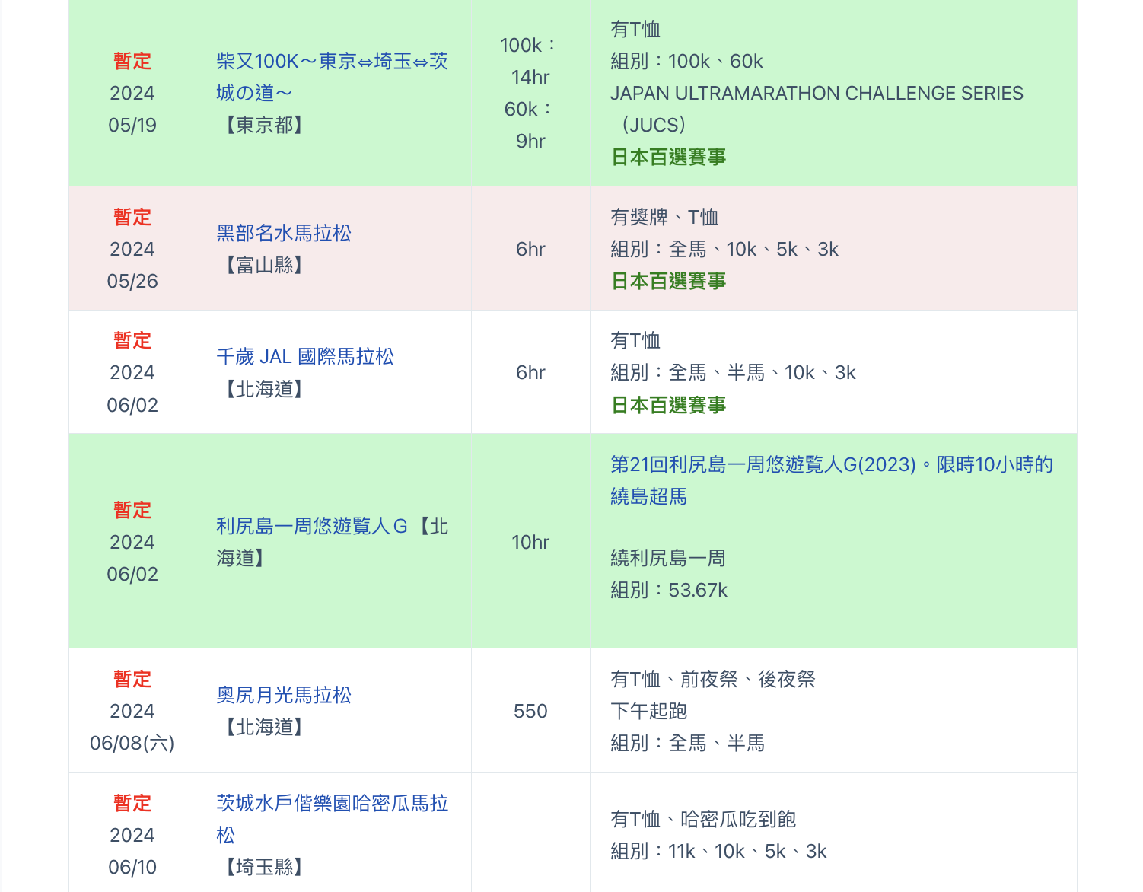This screenshot has height=892, width=1143.
Task: Click the 【埼玉縣】 location label
Action: tap(264, 867)
